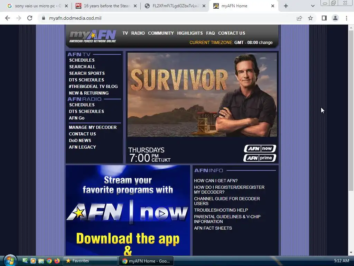Open CONTACT US in top navigation
The image size is (354, 266).
click(x=232, y=33)
